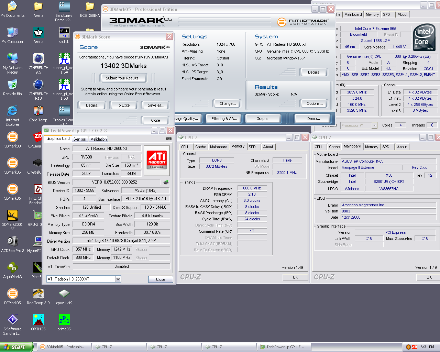Image resolution: width=440 pixels, height=352 pixels.
Task: Click the Save as button in 3DMark Score
Action: click(x=156, y=105)
